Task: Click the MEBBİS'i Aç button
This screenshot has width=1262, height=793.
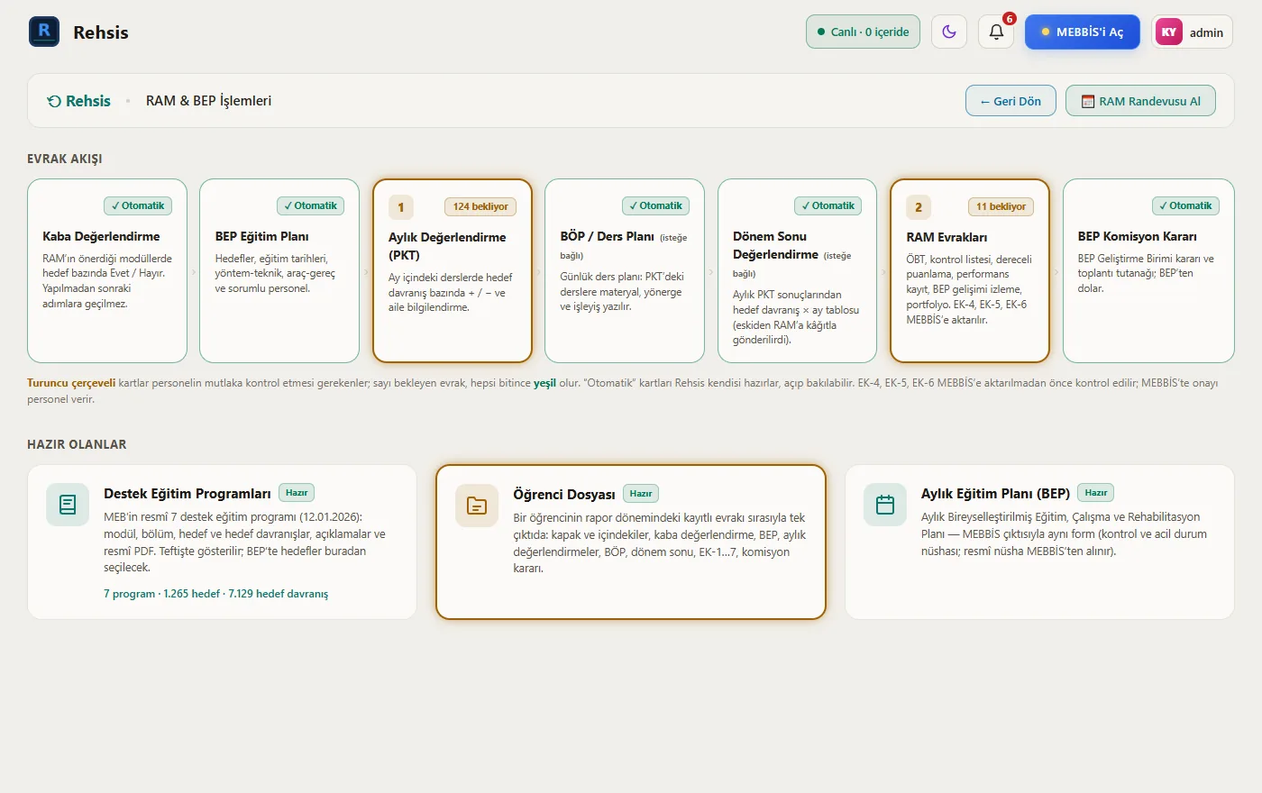Action: point(1083,32)
